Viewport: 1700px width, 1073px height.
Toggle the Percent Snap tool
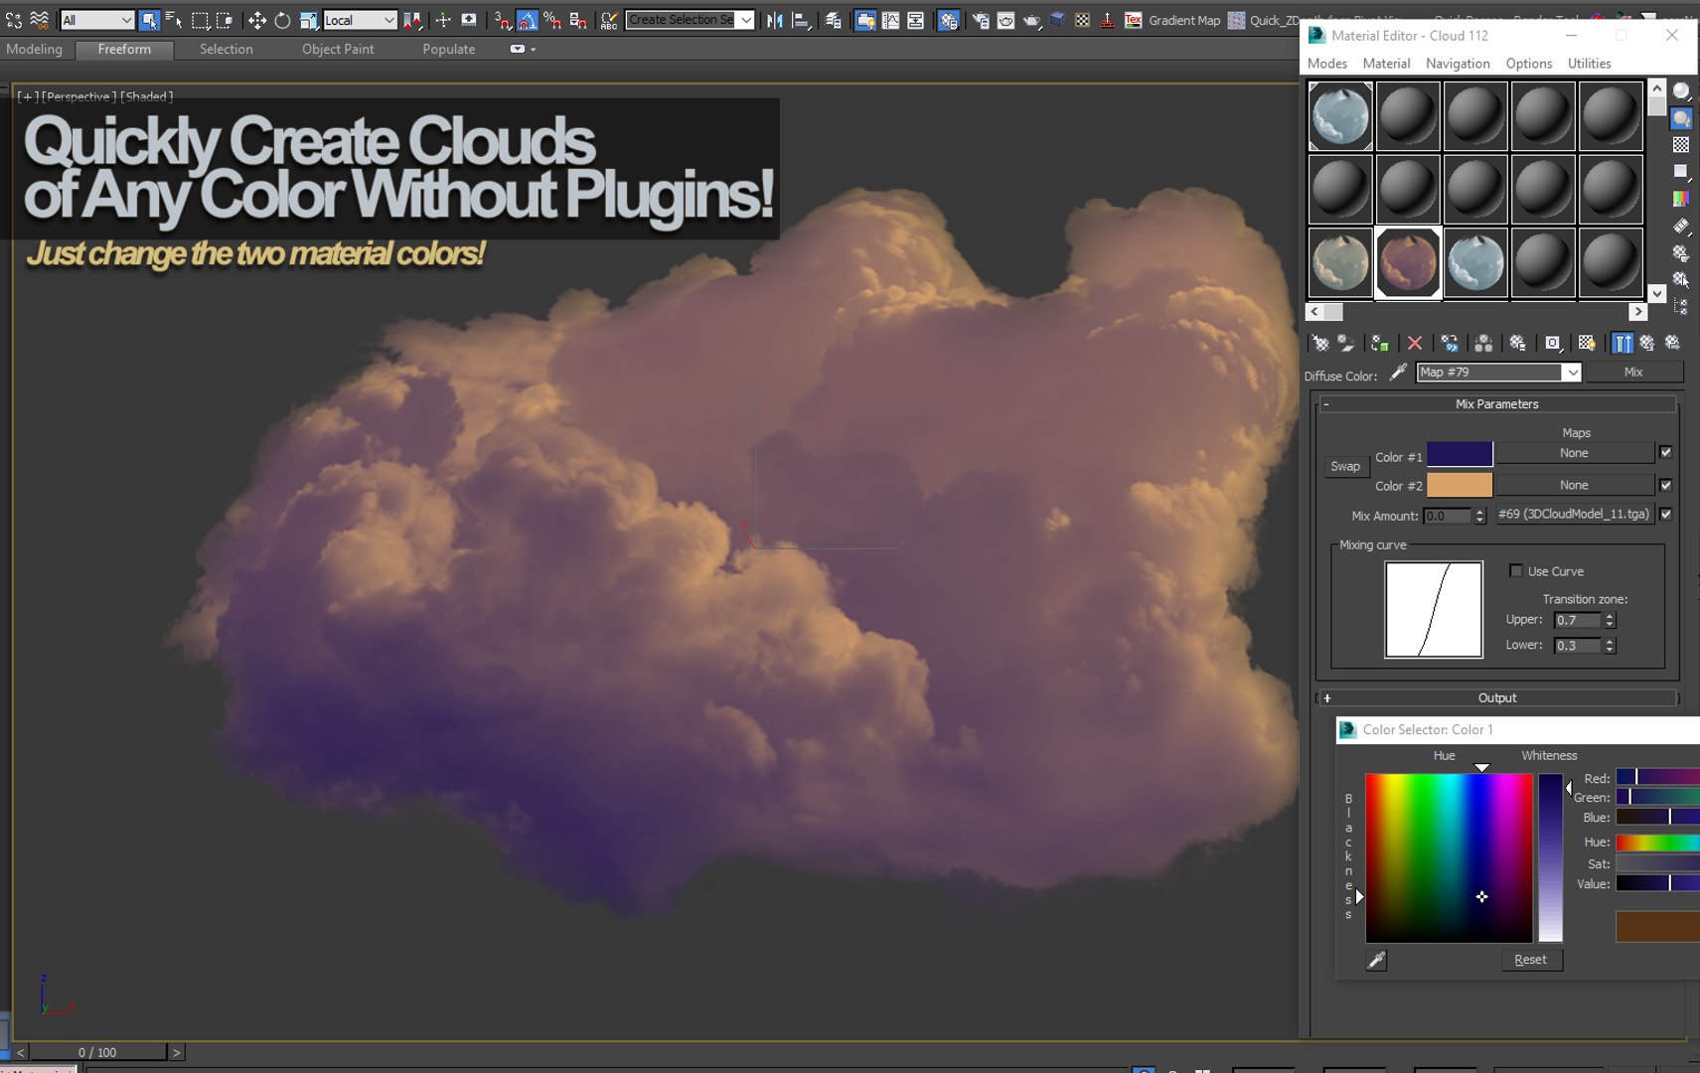[x=552, y=20]
